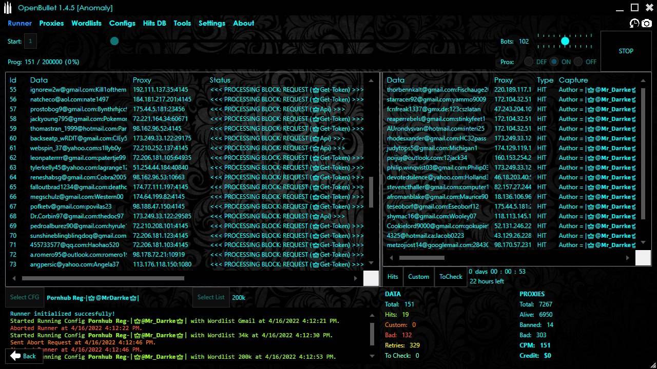Select the runner row with Id 55

point(187,90)
